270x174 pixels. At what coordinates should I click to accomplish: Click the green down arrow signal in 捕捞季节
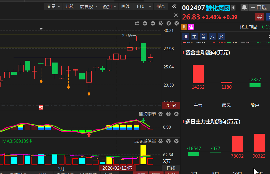click(x=143, y=120)
